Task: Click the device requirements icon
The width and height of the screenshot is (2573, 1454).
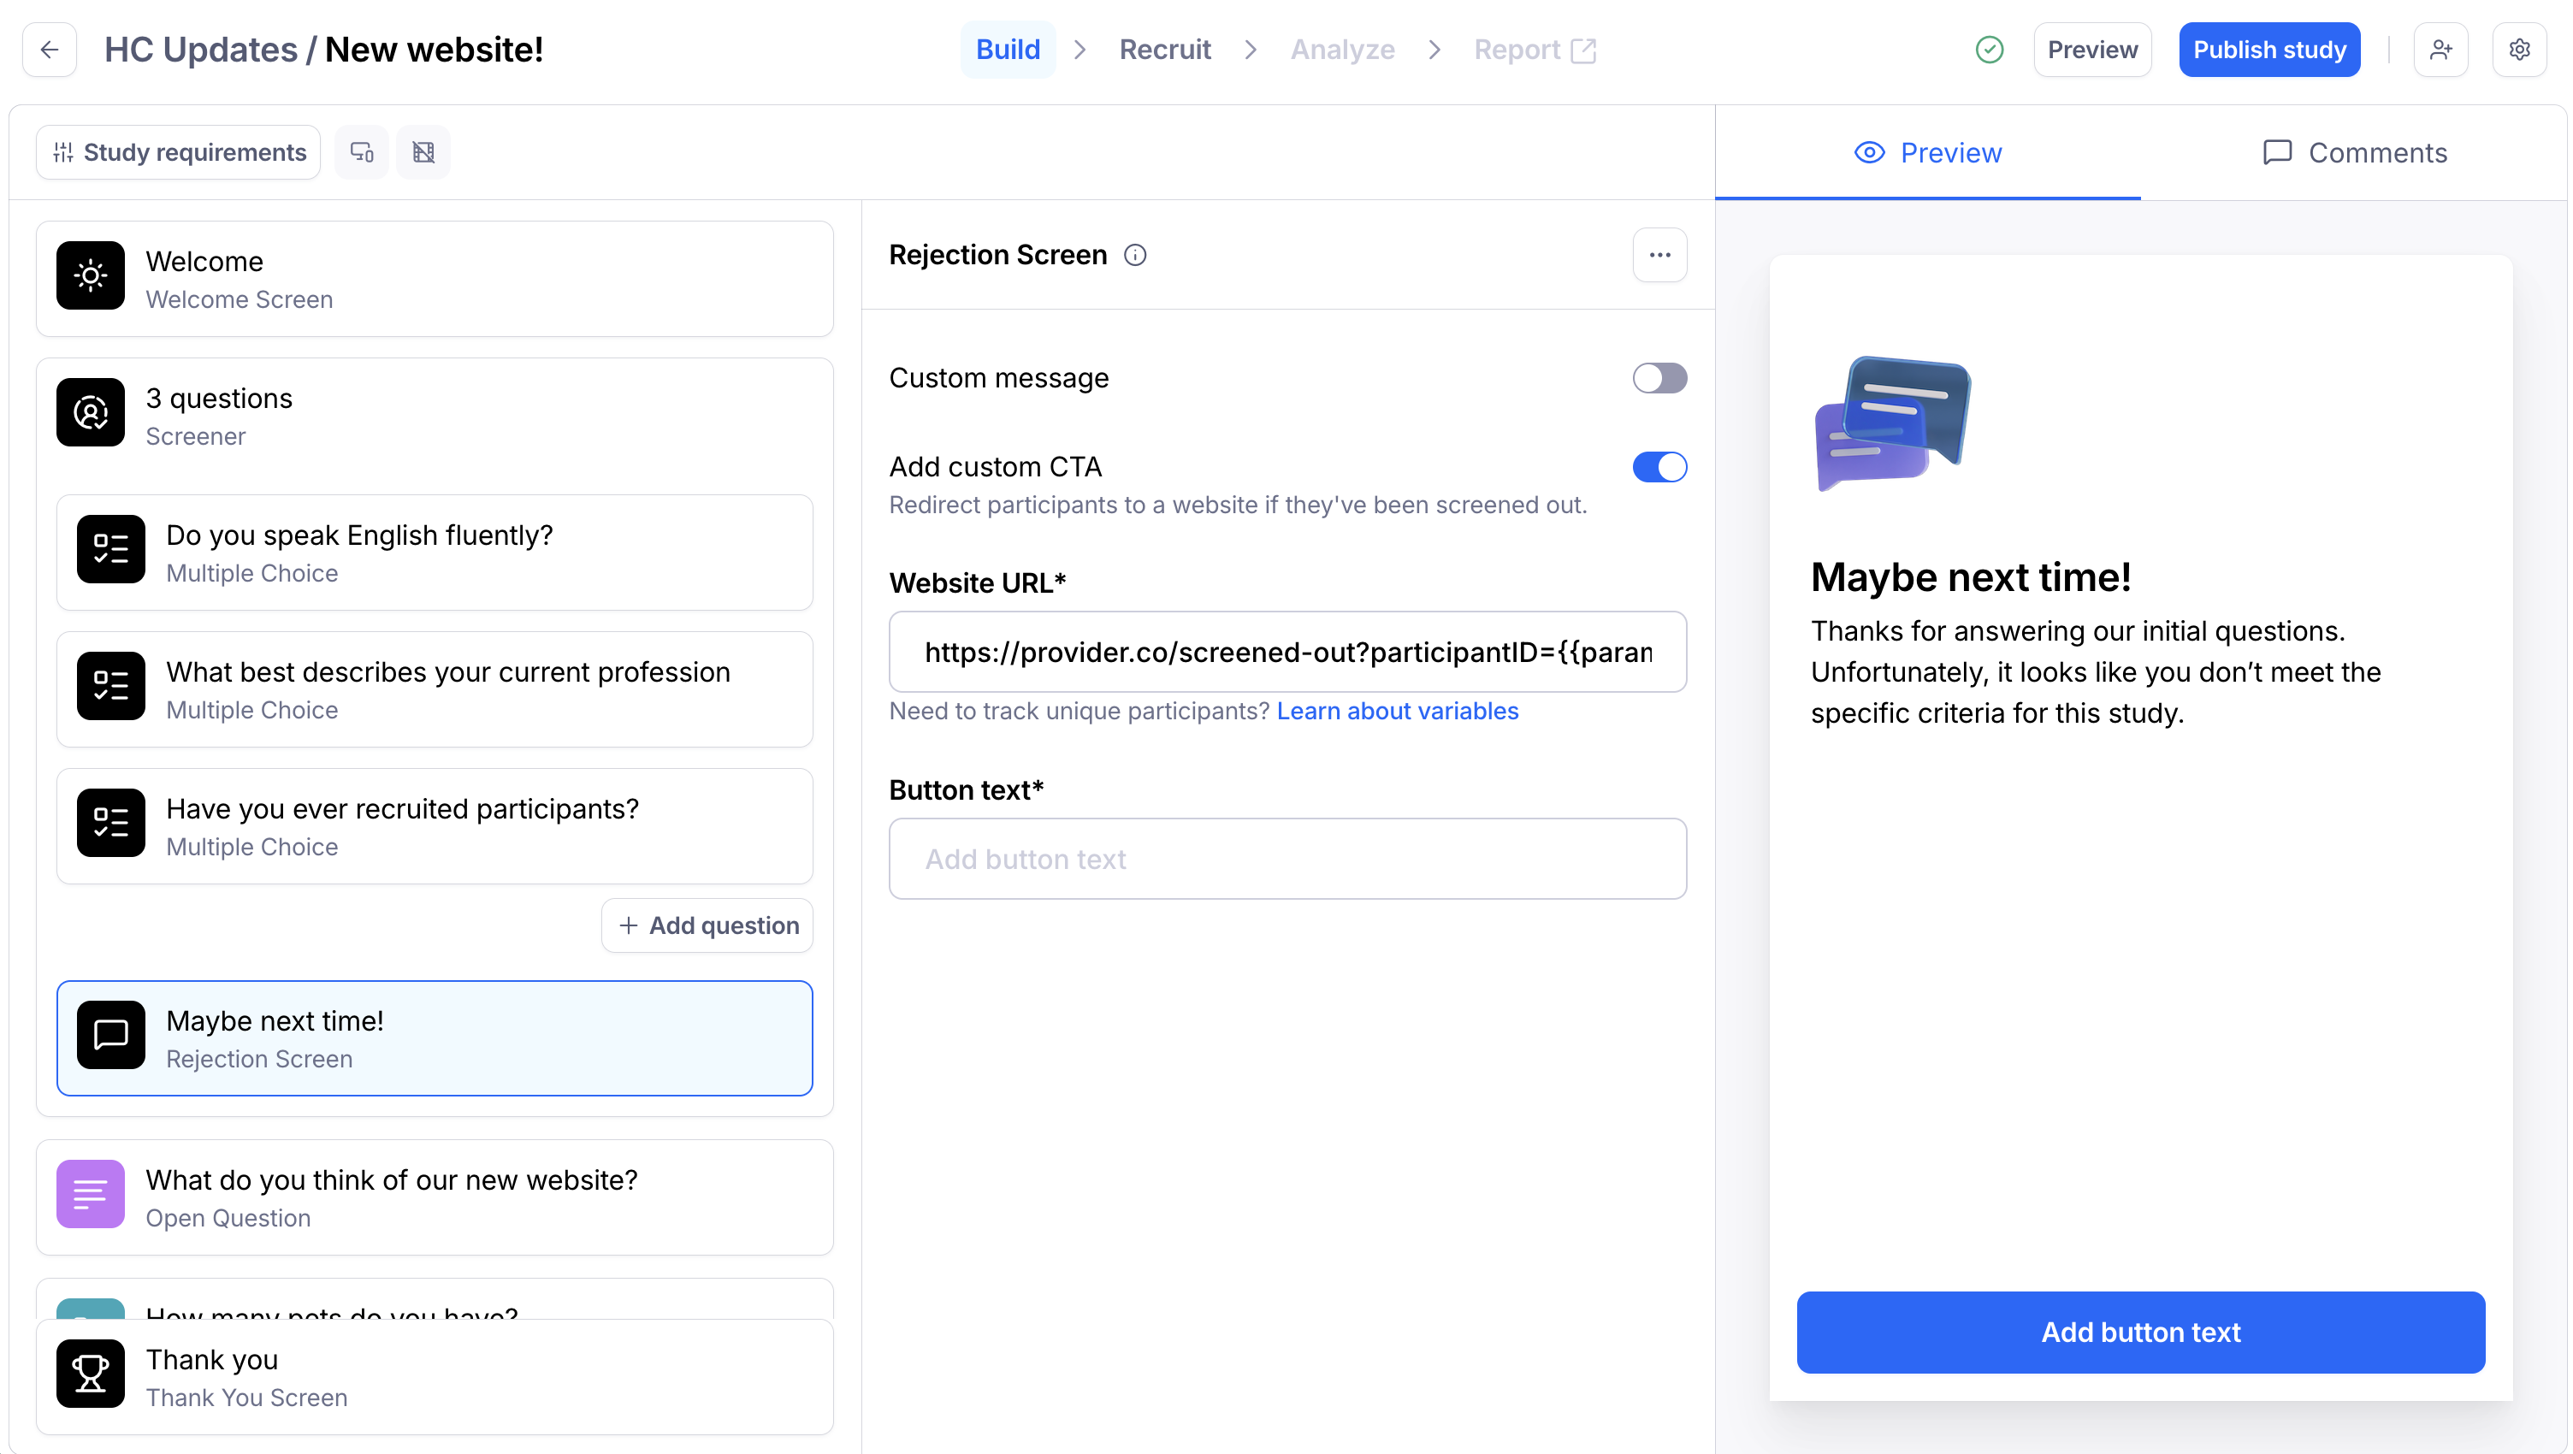Action: click(362, 151)
